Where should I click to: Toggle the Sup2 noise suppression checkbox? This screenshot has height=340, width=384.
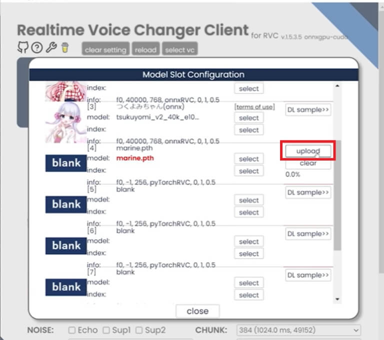coord(139,330)
